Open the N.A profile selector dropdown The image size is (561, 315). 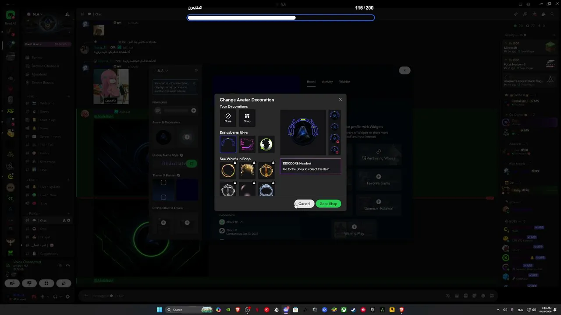(x=163, y=70)
